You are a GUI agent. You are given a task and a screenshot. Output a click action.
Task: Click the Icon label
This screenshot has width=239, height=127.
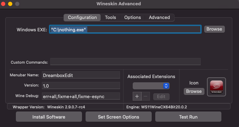[194, 83]
